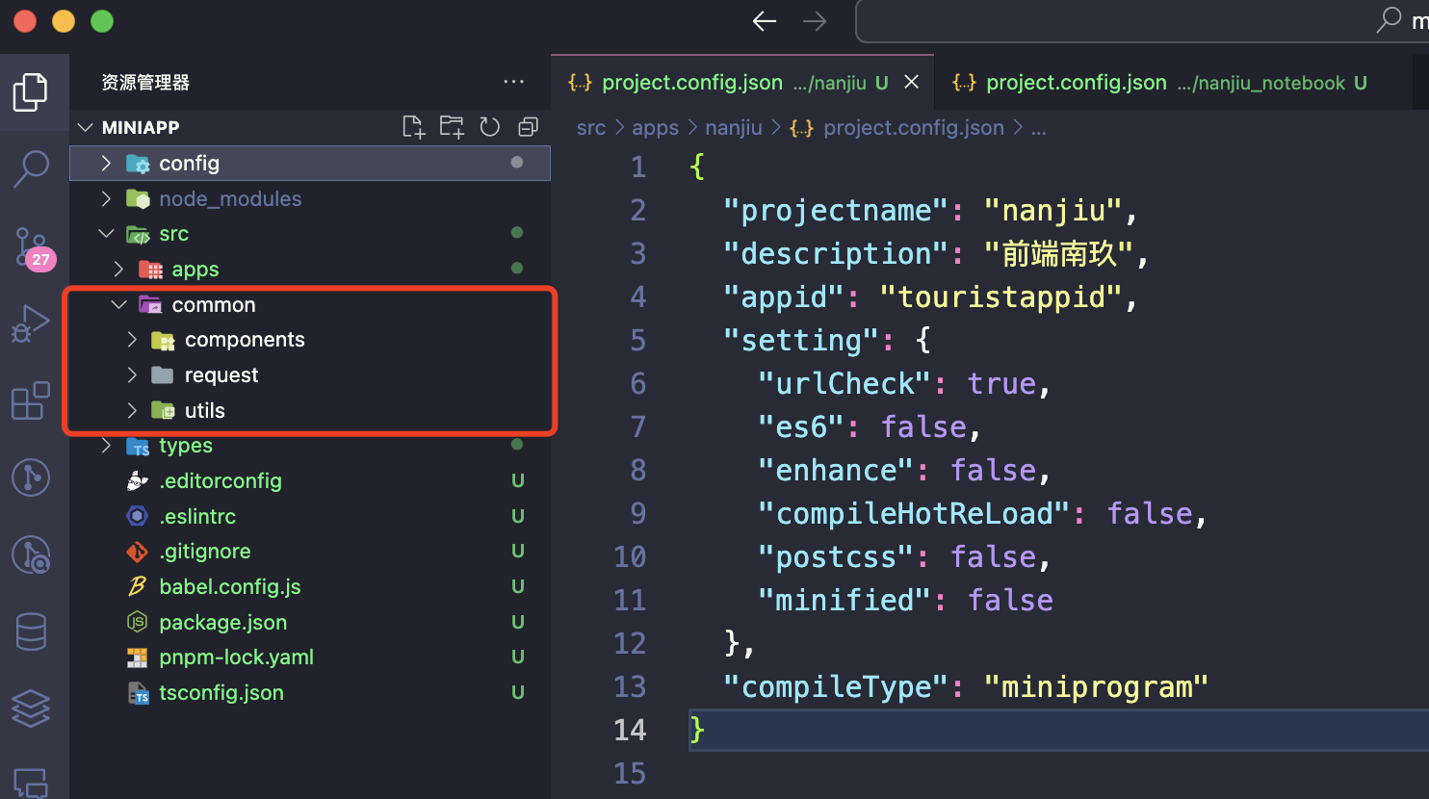Click the "projectname" key on line 2
Screen dimensions: 1429x799
836,210
